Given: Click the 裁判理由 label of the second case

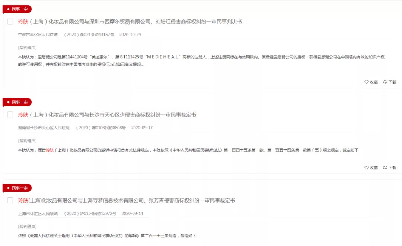Looking at the screenshot, I should coord(28,140).
